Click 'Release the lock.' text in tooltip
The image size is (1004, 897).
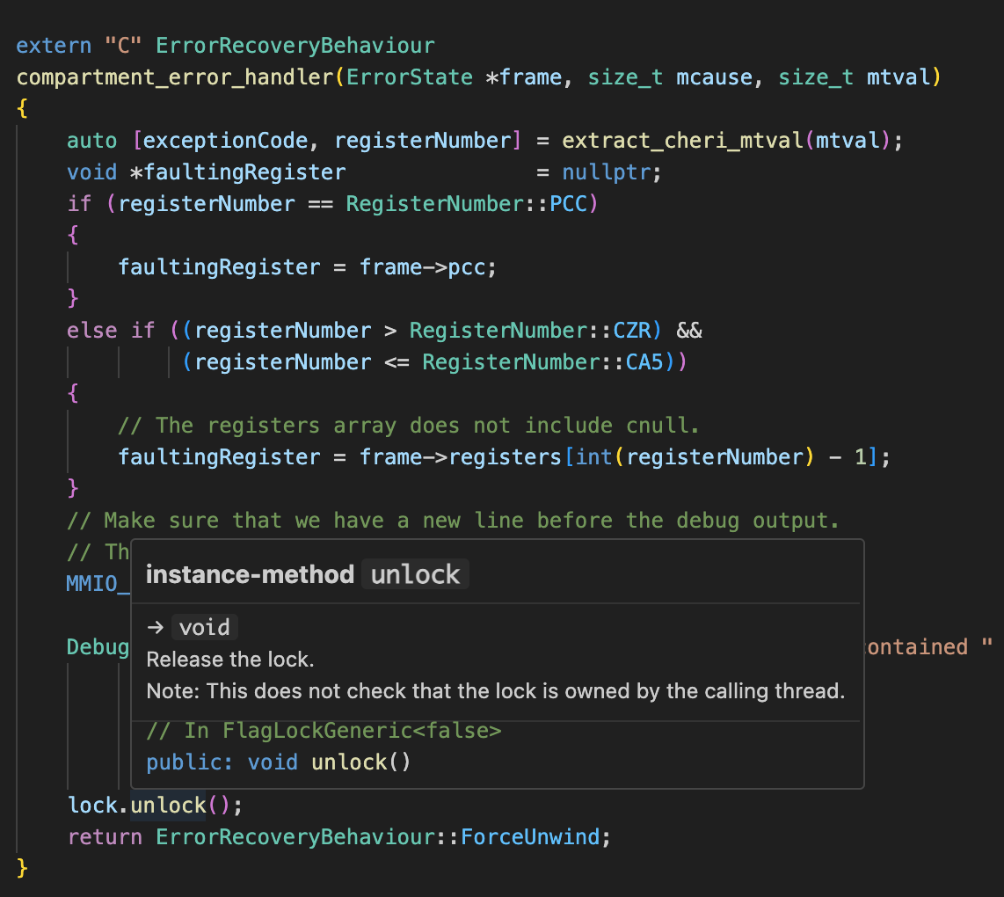(230, 660)
